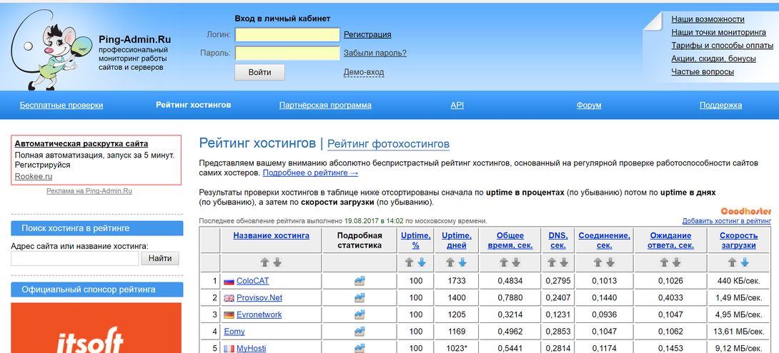The width and height of the screenshot is (779, 353).
Task: Sort Uptime % column ascending arrow
Action: pos(410,262)
